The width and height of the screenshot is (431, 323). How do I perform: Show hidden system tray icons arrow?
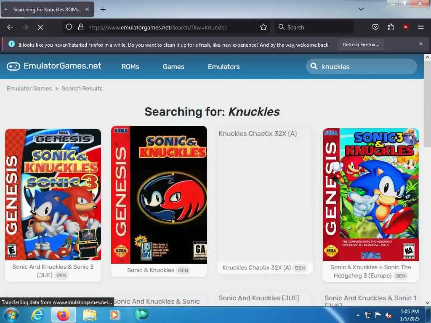pos(358,315)
